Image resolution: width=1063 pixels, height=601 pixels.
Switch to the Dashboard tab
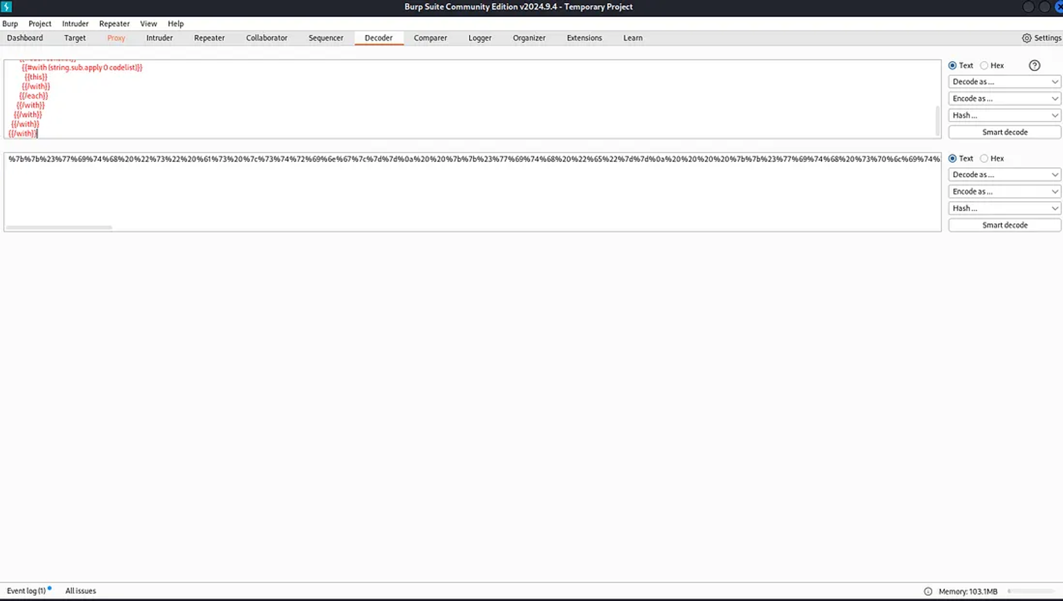click(x=25, y=38)
